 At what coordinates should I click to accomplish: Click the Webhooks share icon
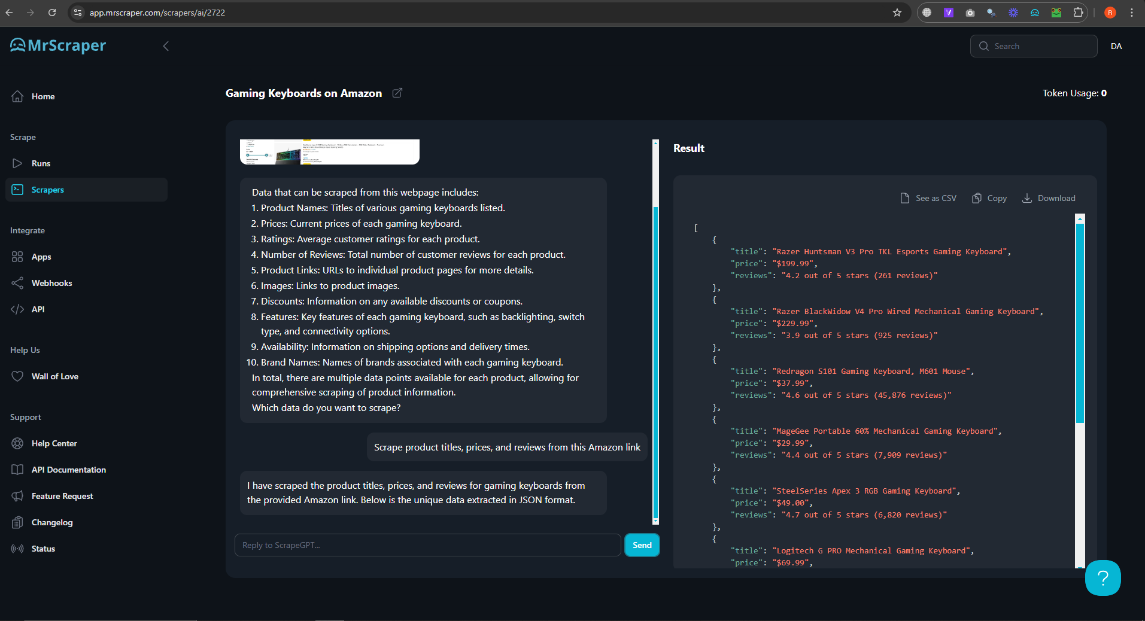[x=17, y=283]
